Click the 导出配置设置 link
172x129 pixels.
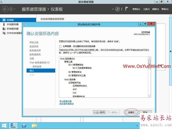(x=66, y=101)
